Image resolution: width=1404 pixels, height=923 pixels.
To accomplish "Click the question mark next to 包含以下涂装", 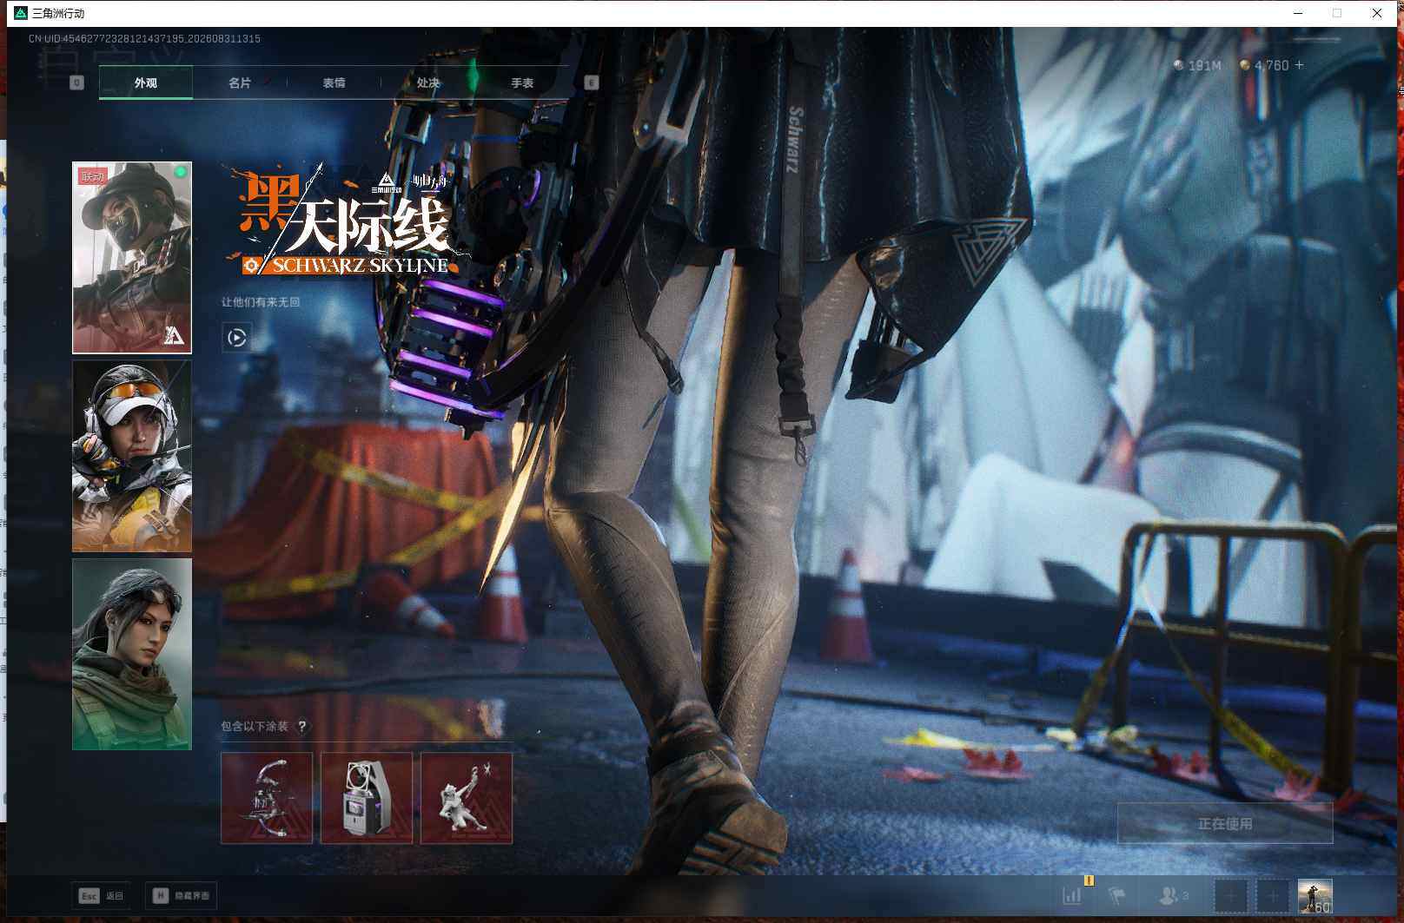I will (301, 726).
